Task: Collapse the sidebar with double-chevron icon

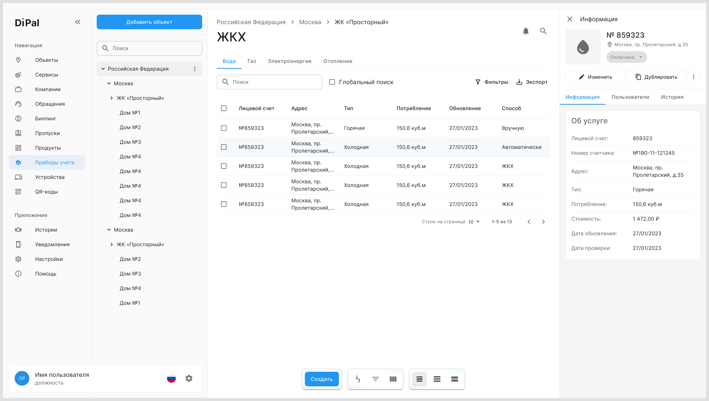Action: click(78, 22)
